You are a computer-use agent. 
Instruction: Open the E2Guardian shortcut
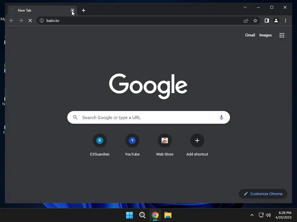[100, 145]
